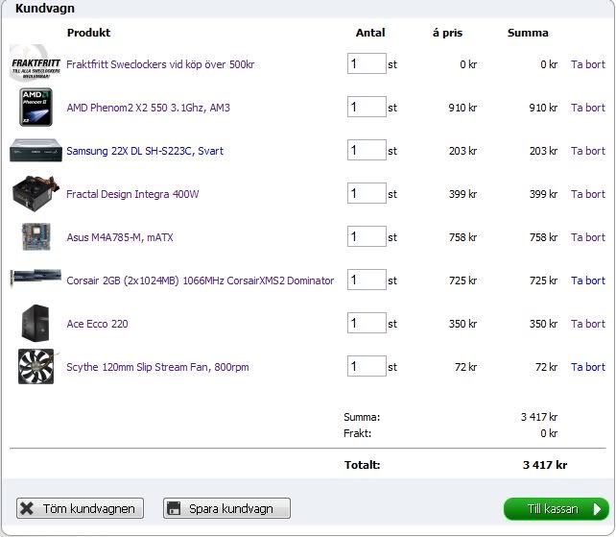Screen dimensions: 616x537
Task: Click quantity field for Scythe Slip Stream Fan
Action: pyautogui.click(x=366, y=366)
